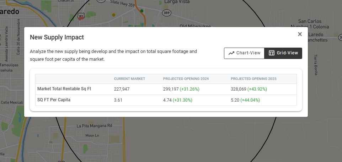342x162 pixels.
Task: Click the 299,197 projected 2024 value
Action: pos(171,89)
